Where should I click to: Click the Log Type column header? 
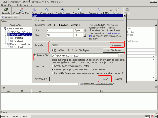pyautogui.click(x=8, y=91)
